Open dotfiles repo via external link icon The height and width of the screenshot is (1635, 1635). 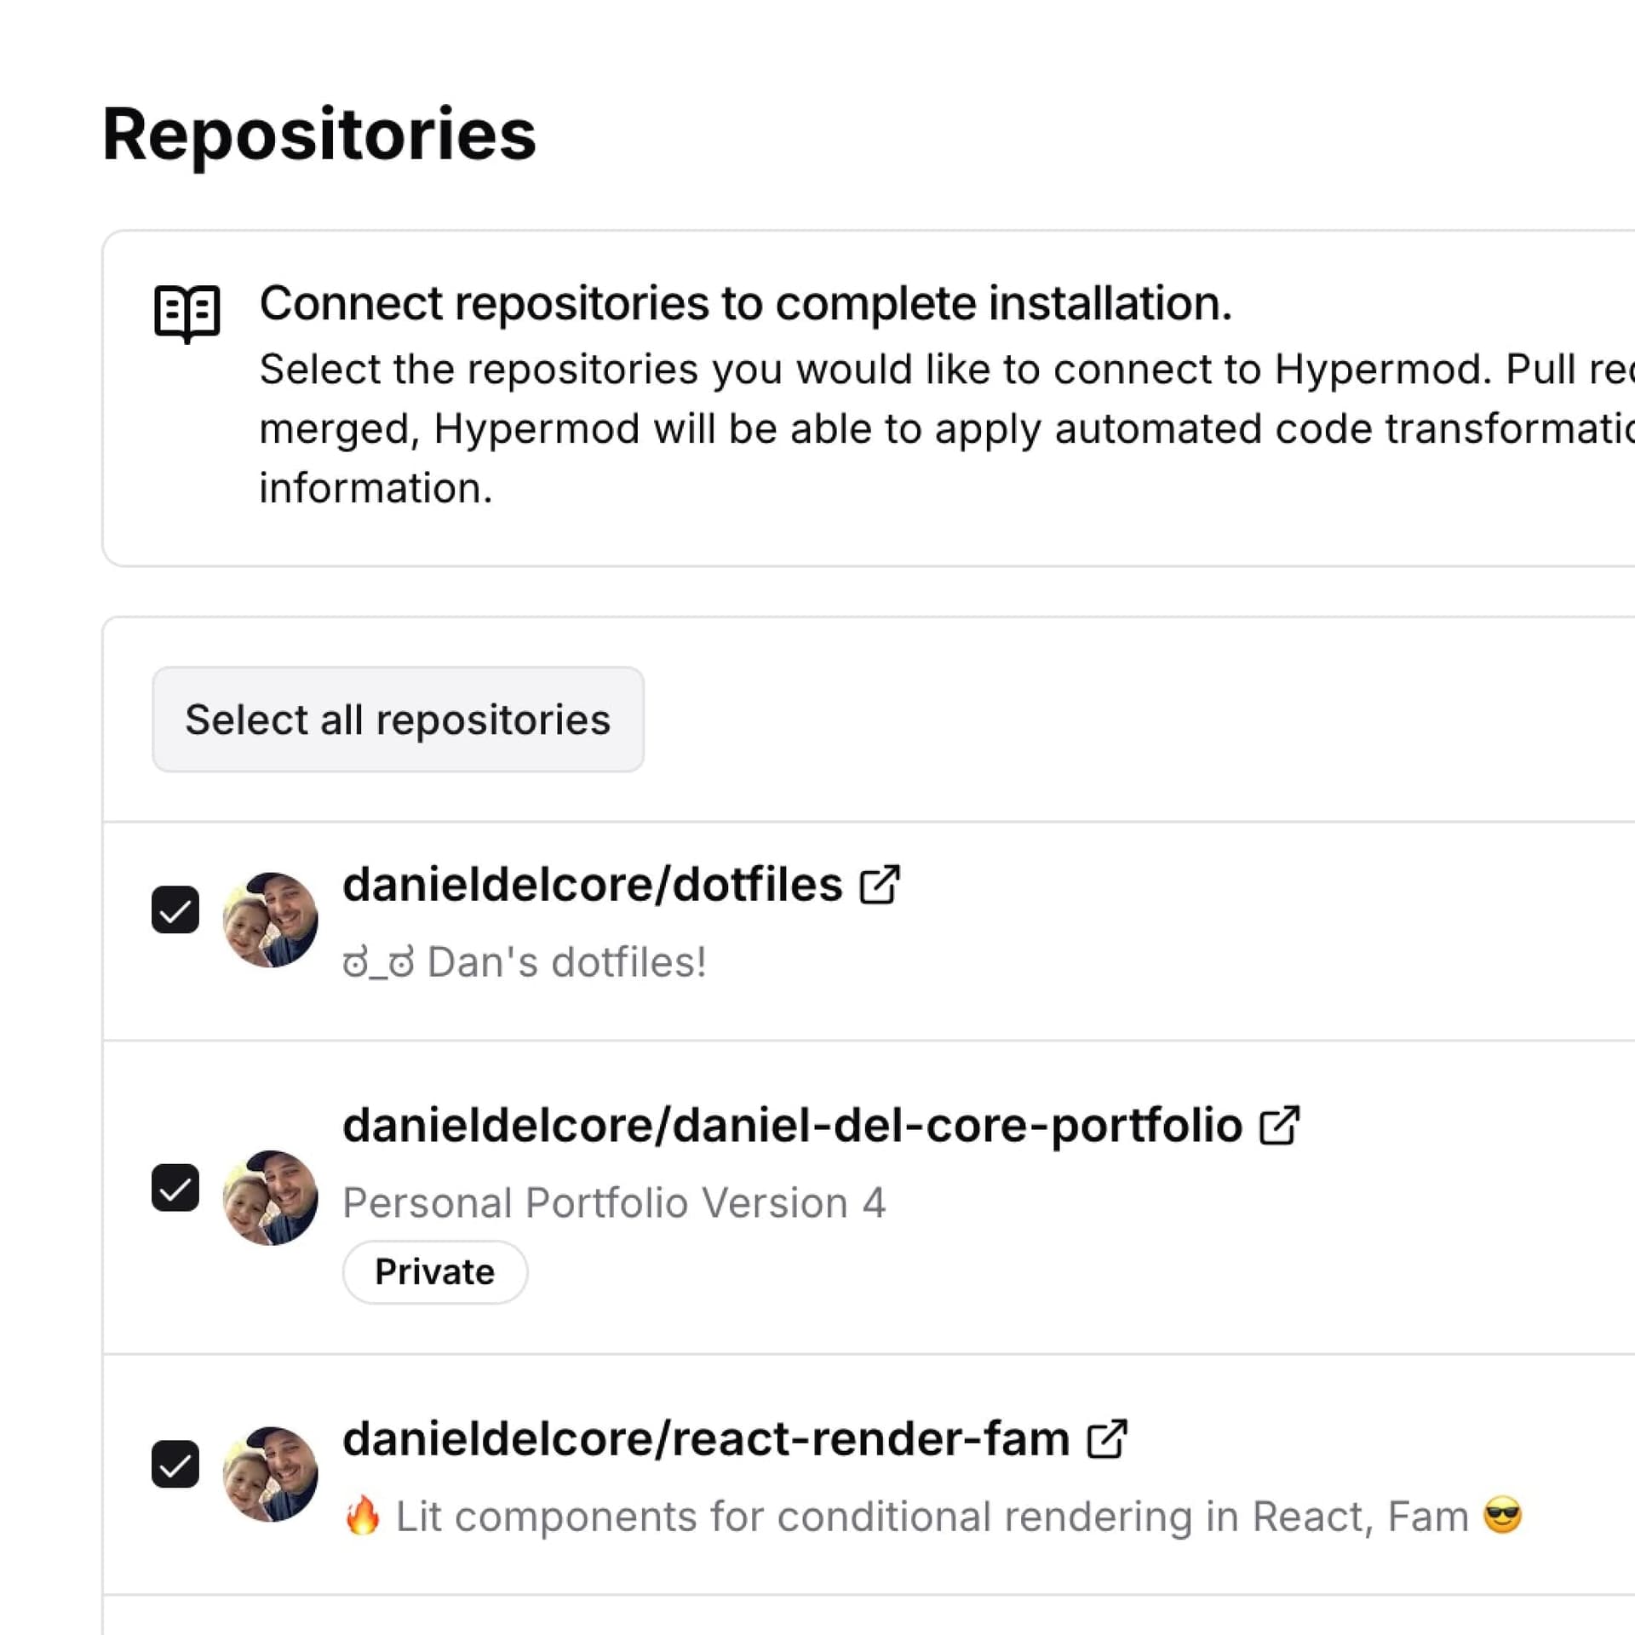point(880,885)
